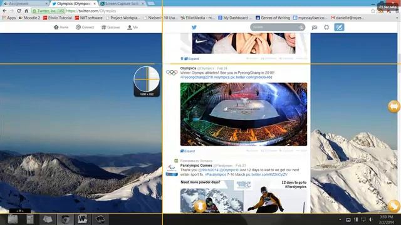Image resolution: width=401 pixels, height=225 pixels.
Task: Click the search magnifier in Twitter search box
Action: coord(301,27)
